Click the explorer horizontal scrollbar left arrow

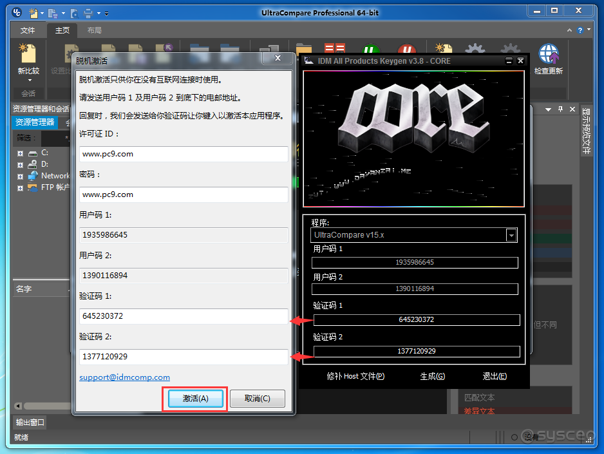pyautogui.click(x=18, y=406)
